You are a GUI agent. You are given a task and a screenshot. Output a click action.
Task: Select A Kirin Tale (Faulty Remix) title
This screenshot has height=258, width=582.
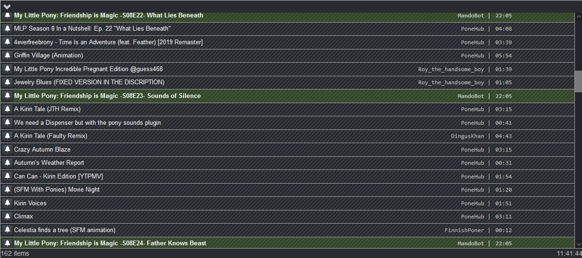[51, 136]
